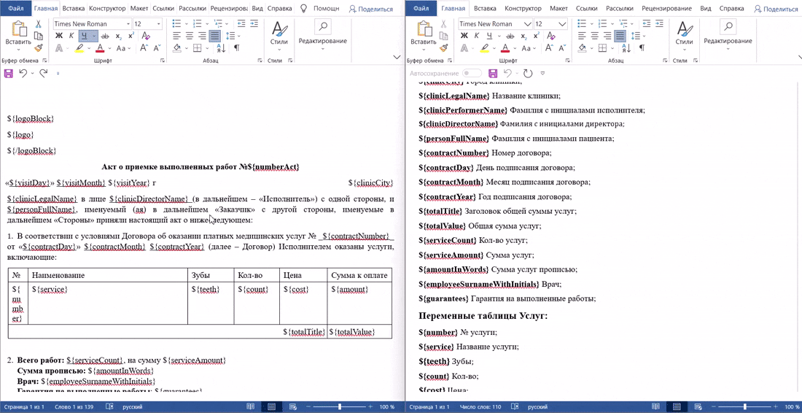The height and width of the screenshot is (413, 802).
Task: Open font name dropdown in left window
Action: [128, 23]
